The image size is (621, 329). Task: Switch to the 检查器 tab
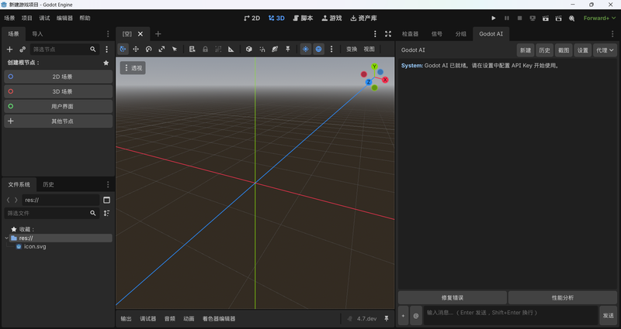point(410,34)
